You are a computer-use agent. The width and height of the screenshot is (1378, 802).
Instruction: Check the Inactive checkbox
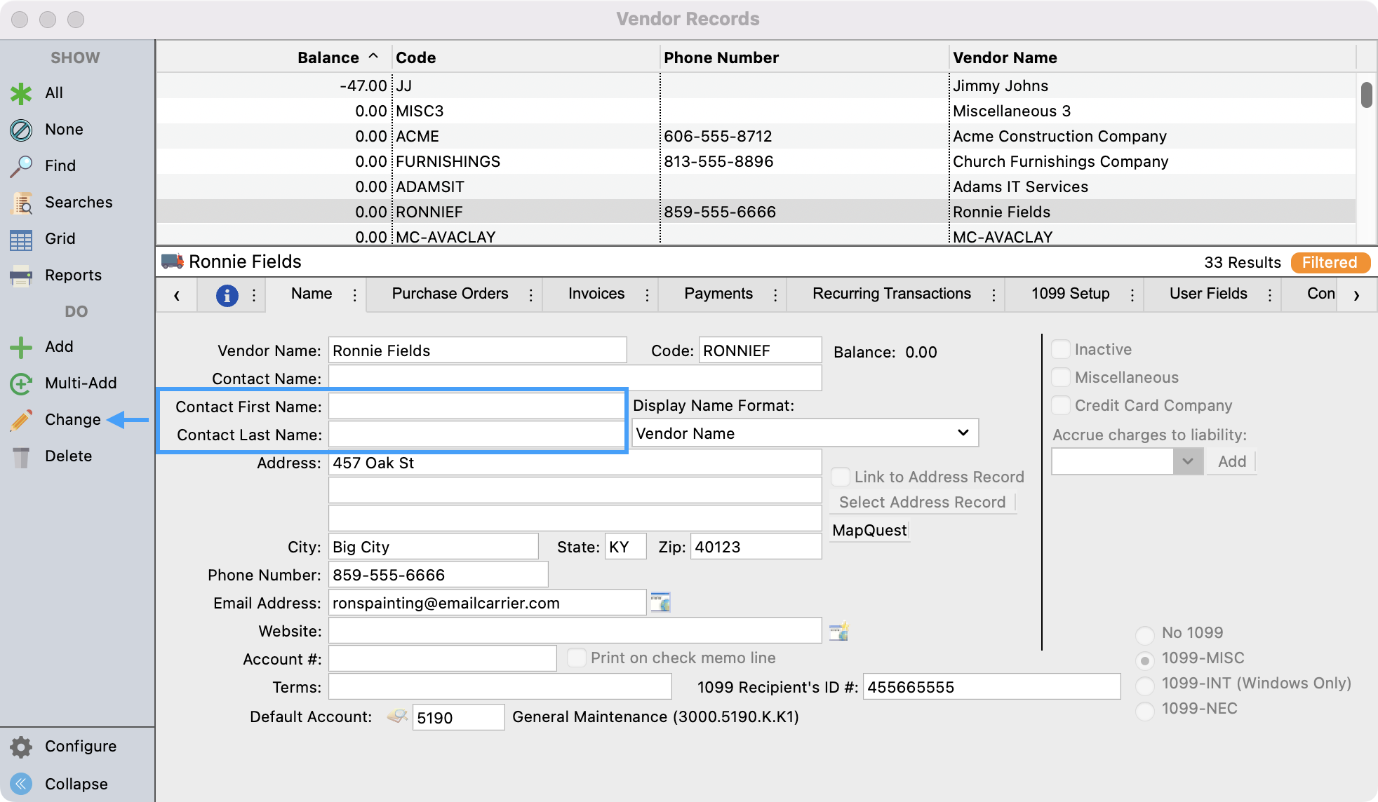pos(1061,349)
